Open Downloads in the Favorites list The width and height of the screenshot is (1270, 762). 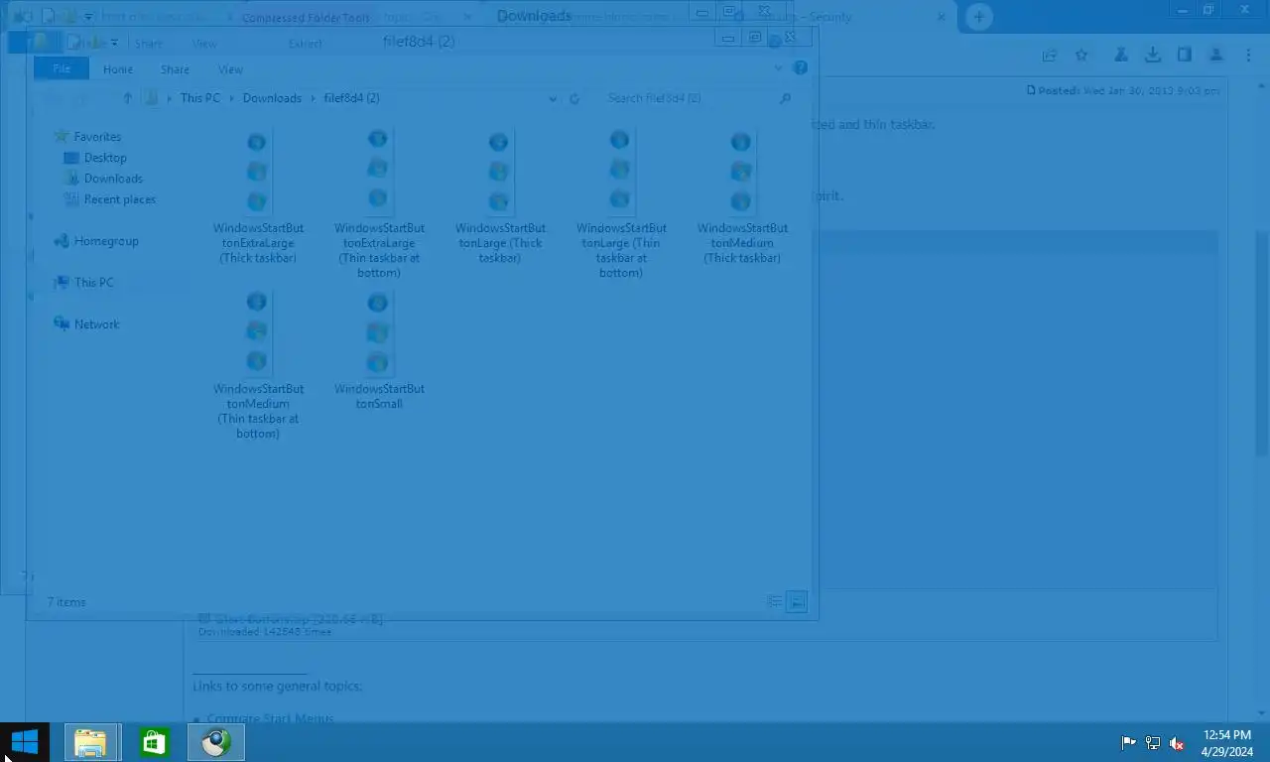[113, 179]
